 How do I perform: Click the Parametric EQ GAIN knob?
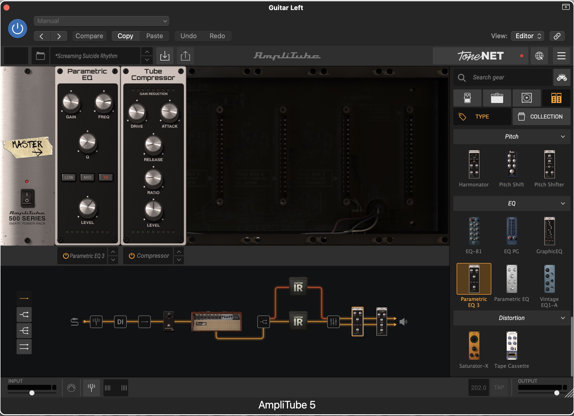click(71, 102)
